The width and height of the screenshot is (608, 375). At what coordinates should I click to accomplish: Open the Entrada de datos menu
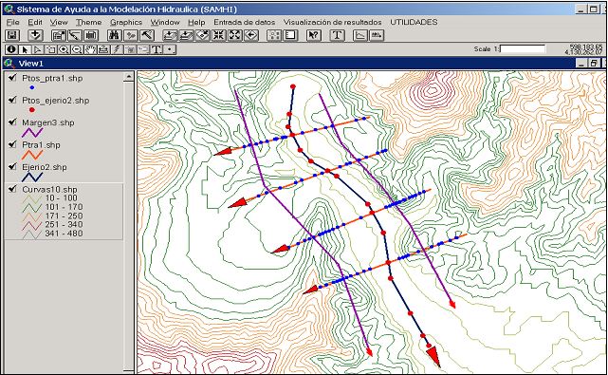click(245, 22)
